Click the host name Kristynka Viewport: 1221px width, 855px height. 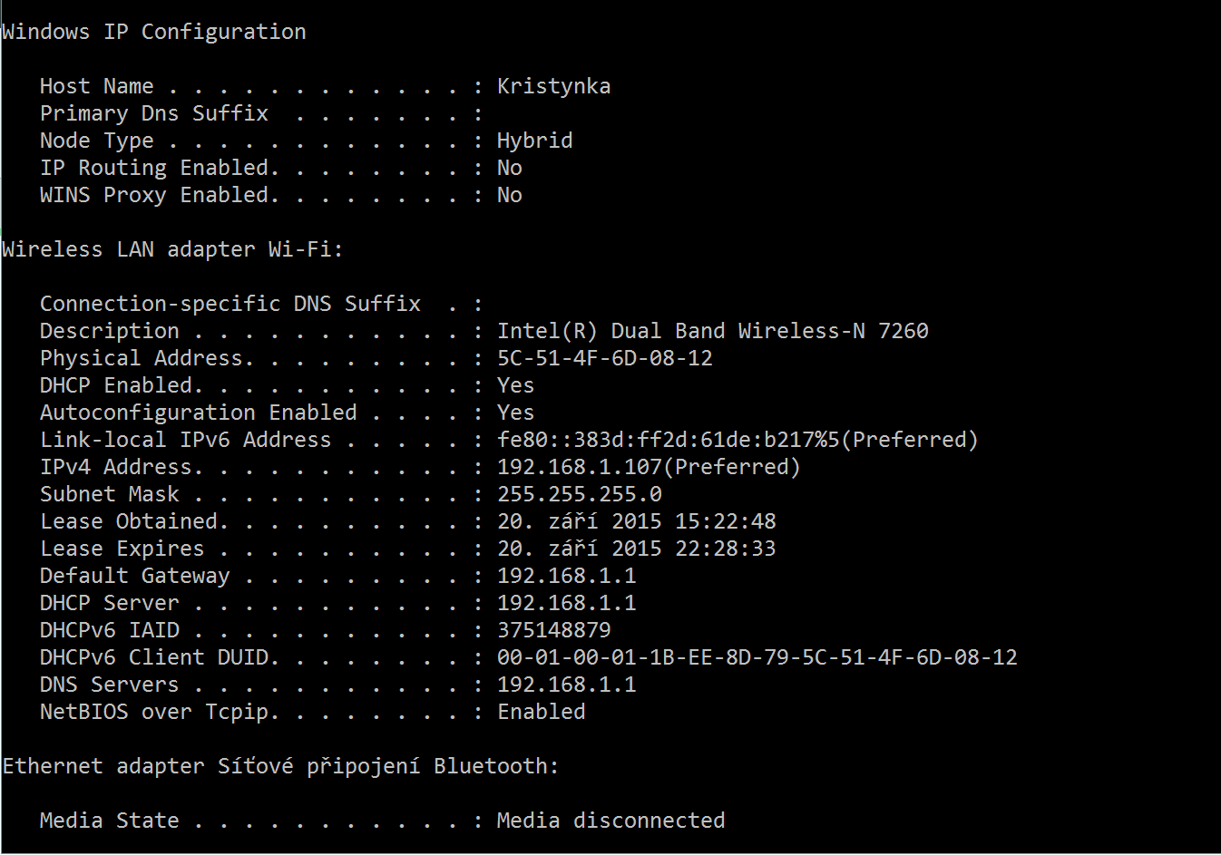pos(553,86)
